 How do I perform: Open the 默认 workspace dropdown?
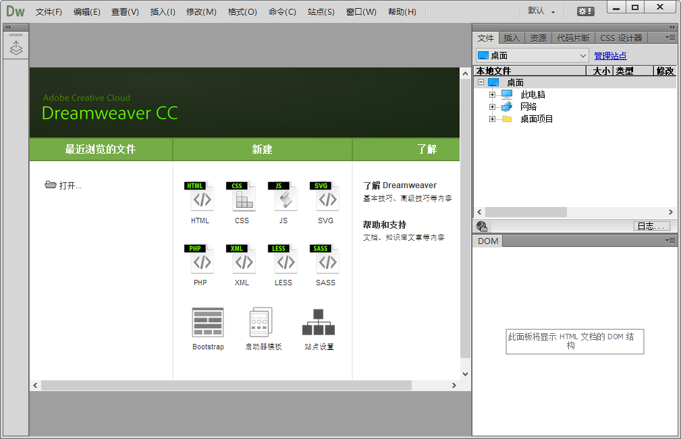coord(541,11)
